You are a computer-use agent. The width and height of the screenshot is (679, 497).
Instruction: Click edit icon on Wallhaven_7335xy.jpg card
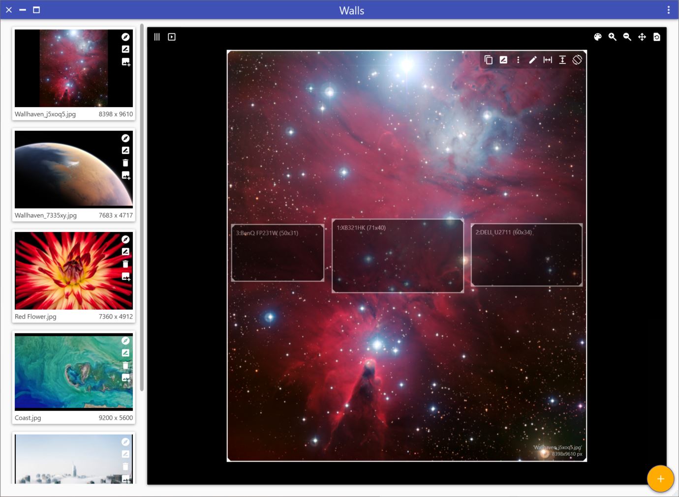(x=125, y=150)
